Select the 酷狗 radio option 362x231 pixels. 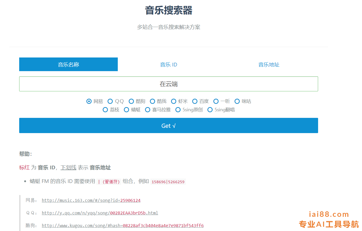tap(131, 101)
